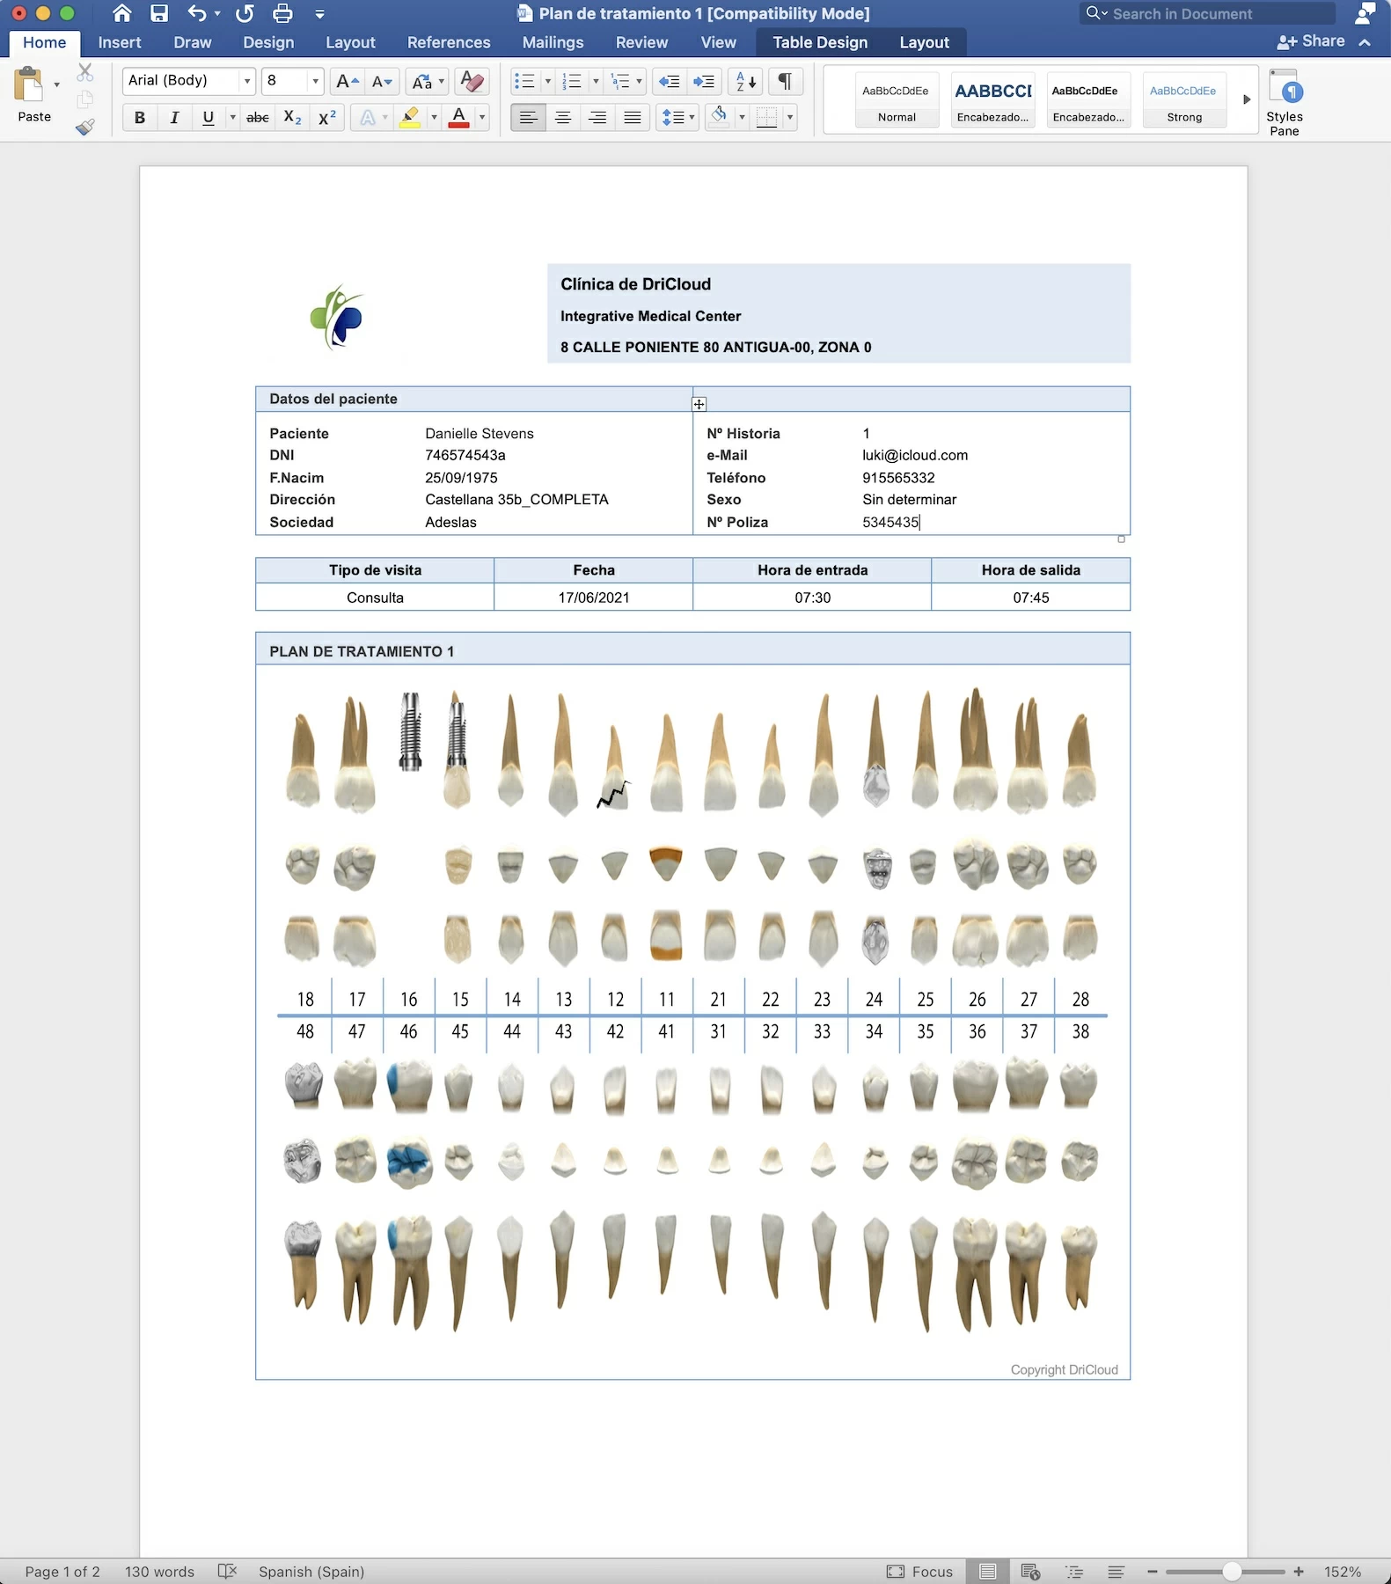
Task: Switch to Print Layout view icon
Action: coord(988,1571)
